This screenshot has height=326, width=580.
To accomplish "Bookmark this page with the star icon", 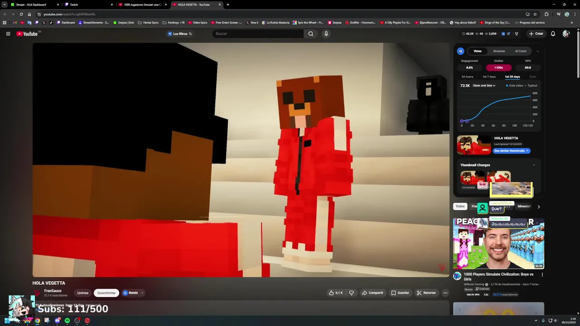I will (x=535, y=14).
